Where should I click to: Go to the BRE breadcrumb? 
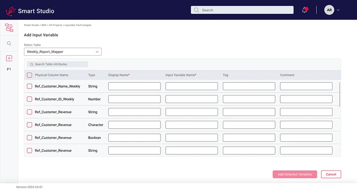pos(44,25)
